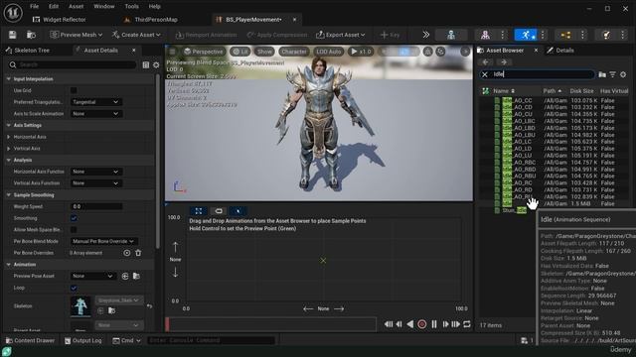636x357 pixels.
Task: Click the Preview Mesh button
Action: [x=76, y=35]
